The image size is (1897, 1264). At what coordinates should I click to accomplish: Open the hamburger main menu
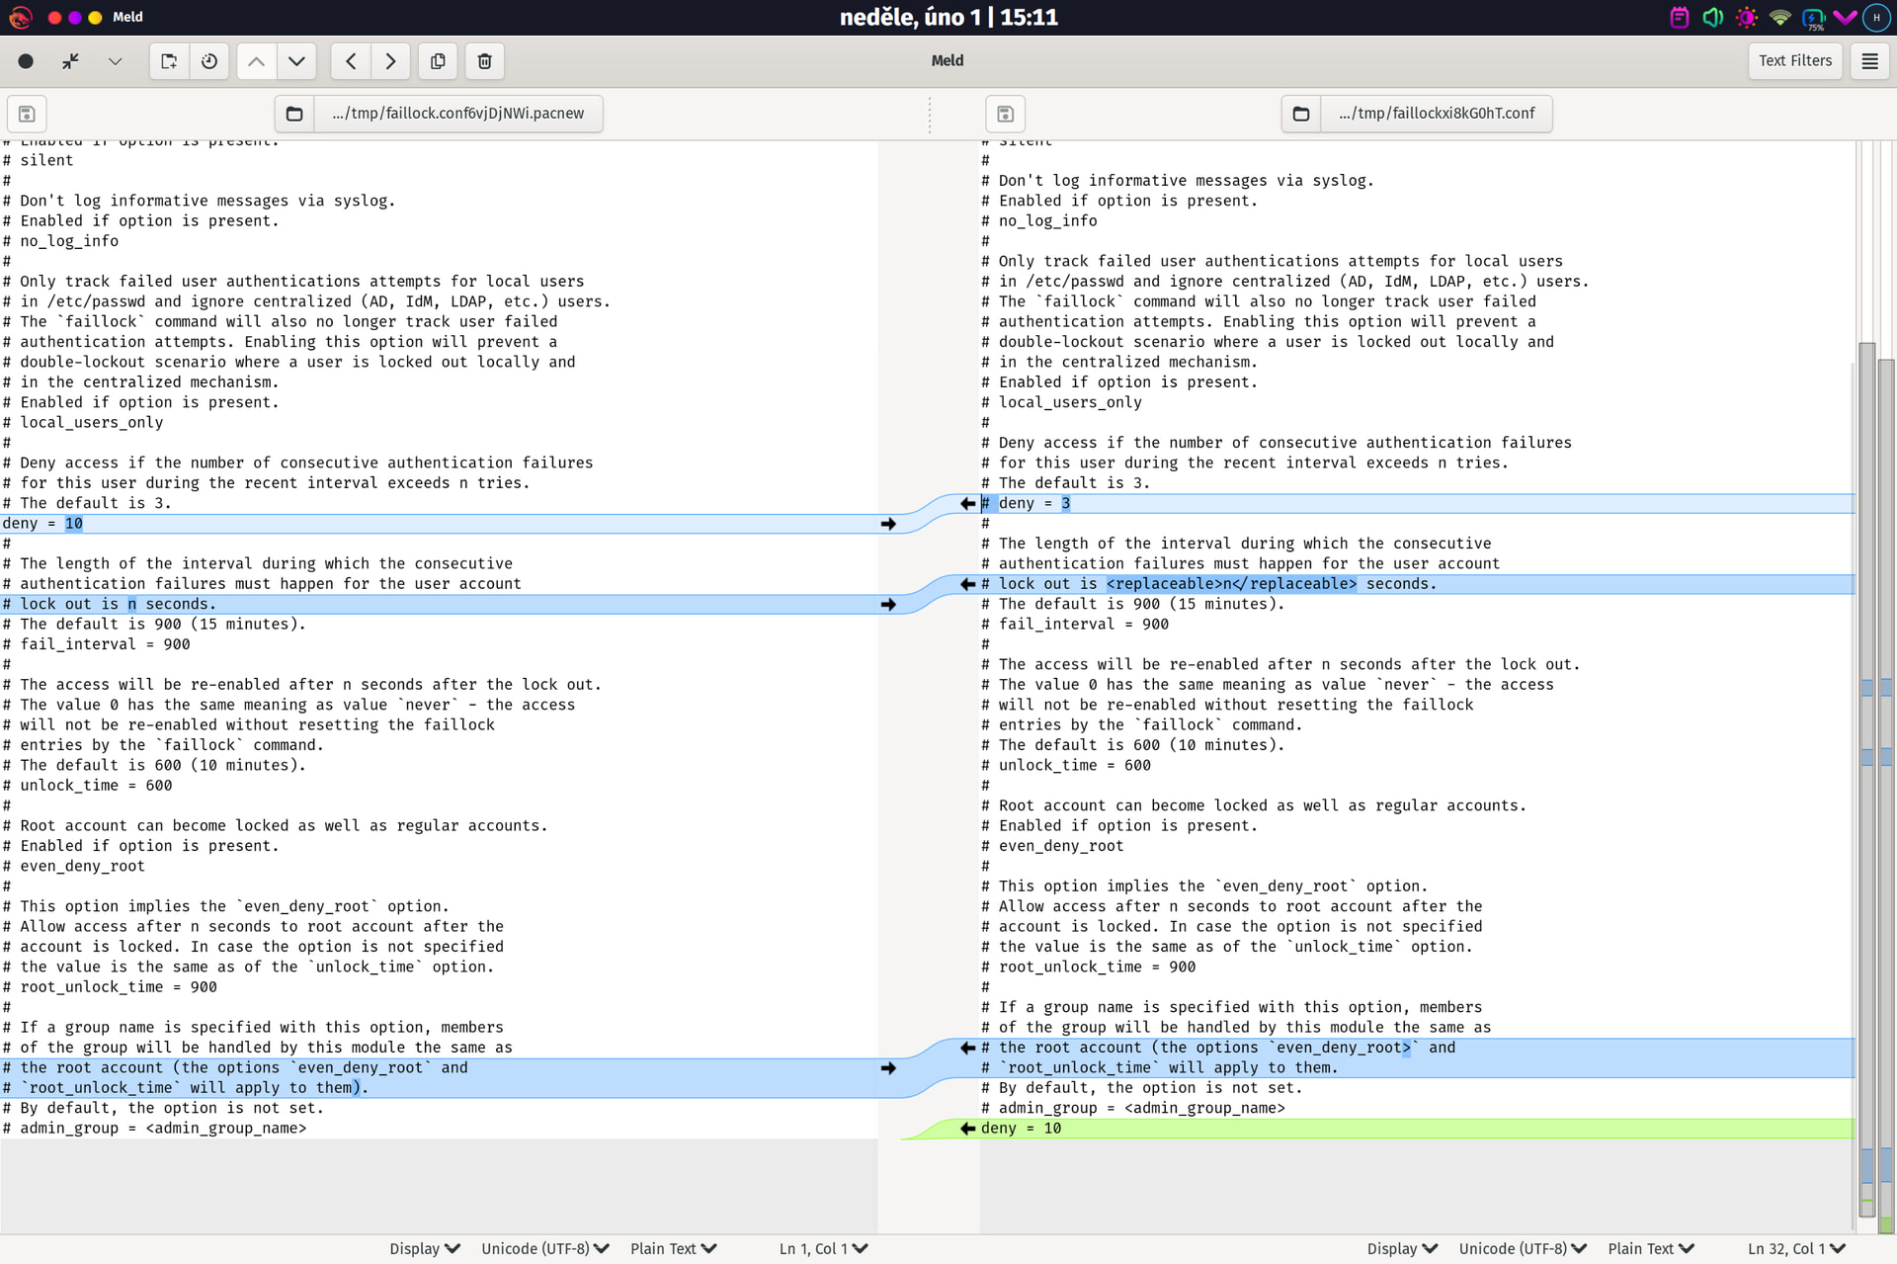click(1869, 61)
